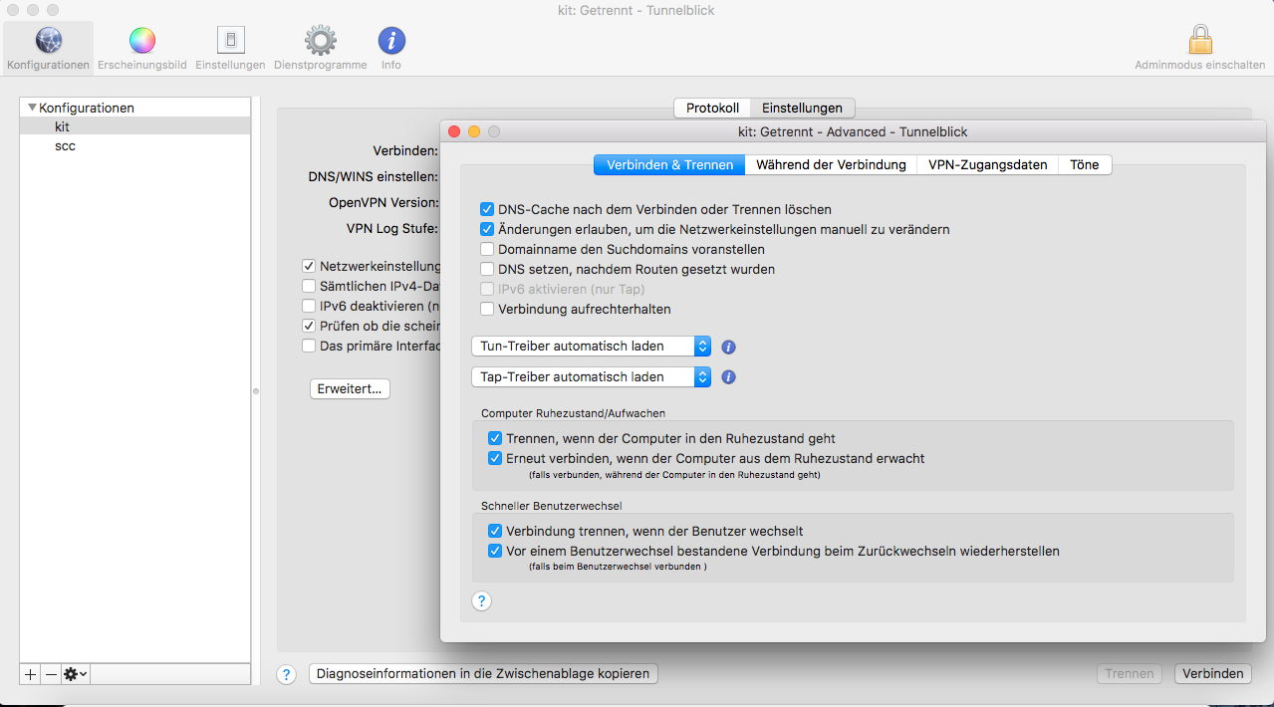Click the padlock Adminmodus einschalten icon
Image resolution: width=1274 pixels, height=707 pixels.
coord(1199,41)
